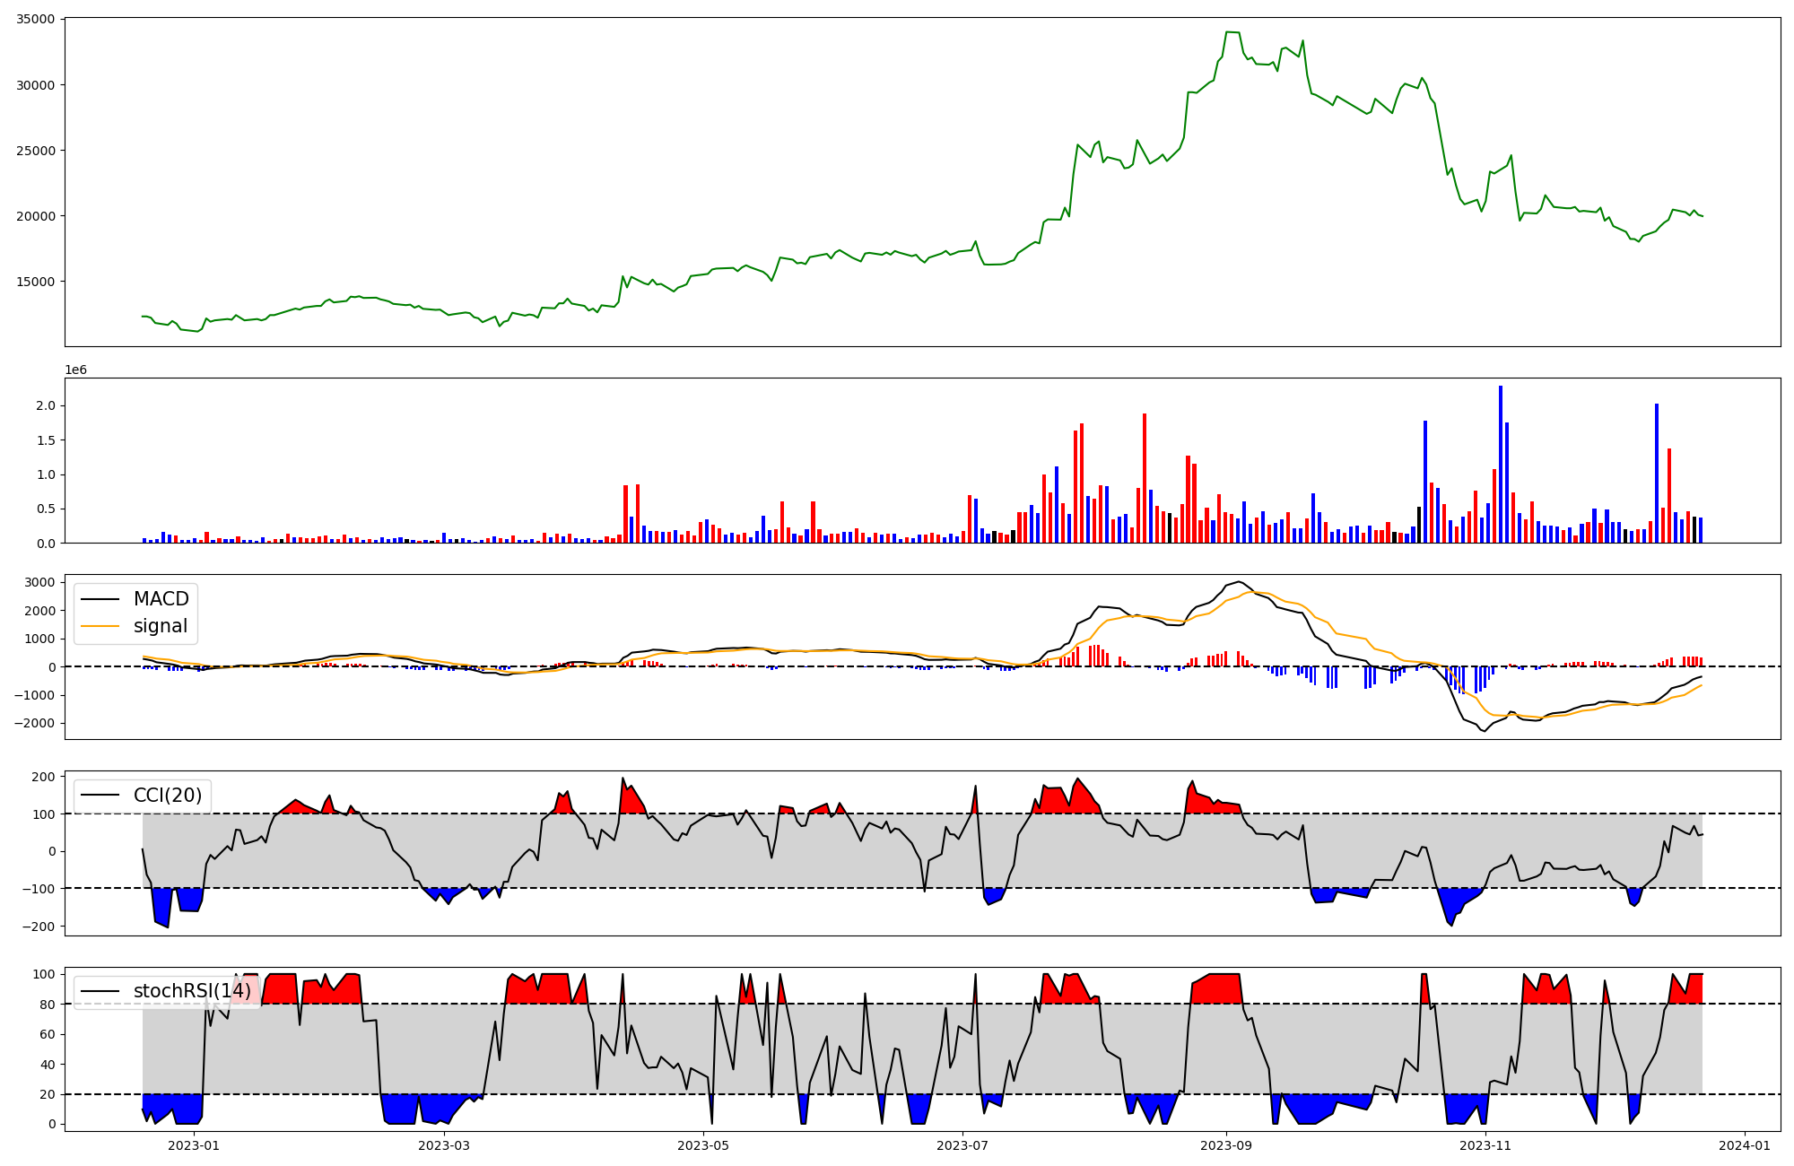Click the 2023-11 date tick label
Viewport: 1794px width, 1166px height.
(x=1485, y=1145)
